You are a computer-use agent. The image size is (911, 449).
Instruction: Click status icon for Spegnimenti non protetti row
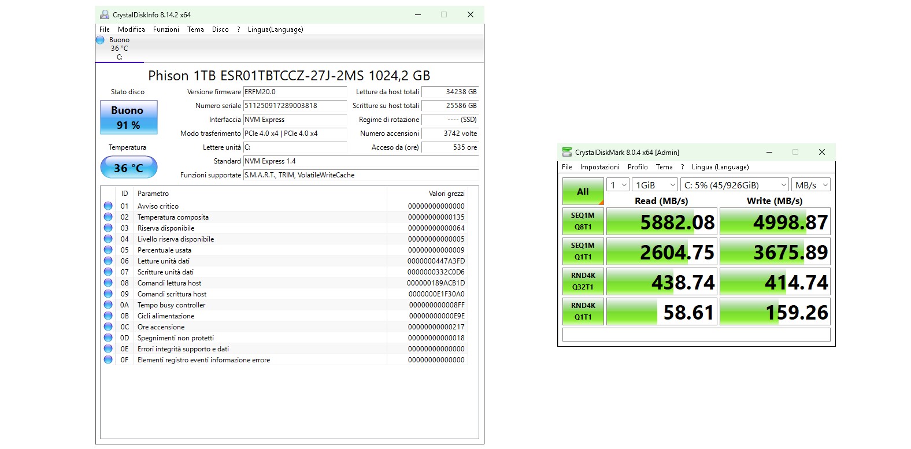tap(108, 337)
